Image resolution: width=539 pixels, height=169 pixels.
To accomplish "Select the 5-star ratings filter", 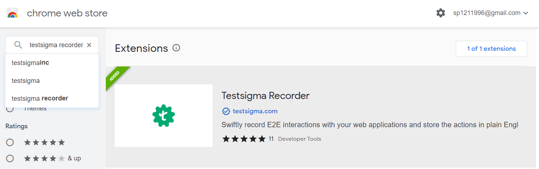I will coord(10,143).
